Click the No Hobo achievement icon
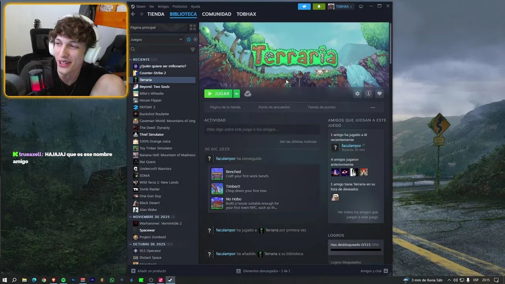Image resolution: width=505 pixels, height=284 pixels. point(217,203)
